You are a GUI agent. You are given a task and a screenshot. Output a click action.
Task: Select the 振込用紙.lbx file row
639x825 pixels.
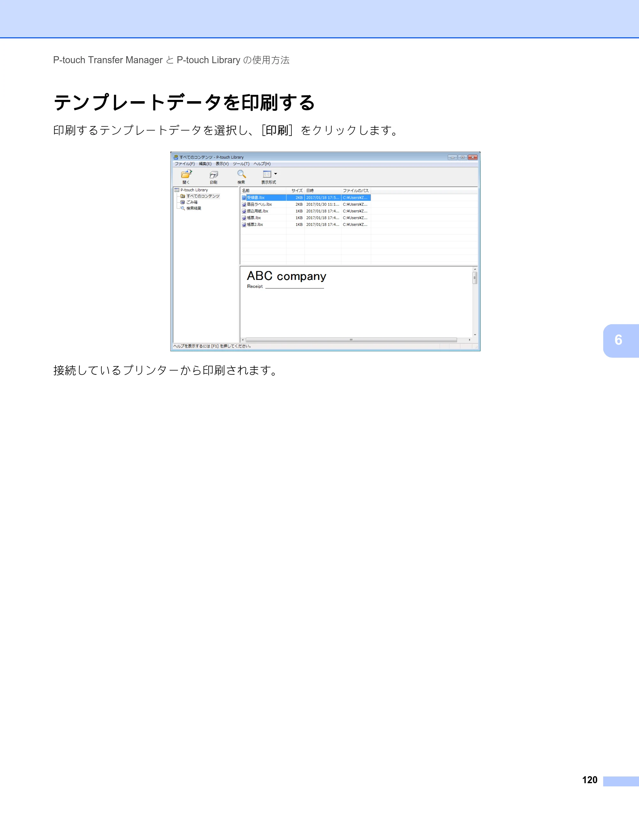(x=305, y=211)
